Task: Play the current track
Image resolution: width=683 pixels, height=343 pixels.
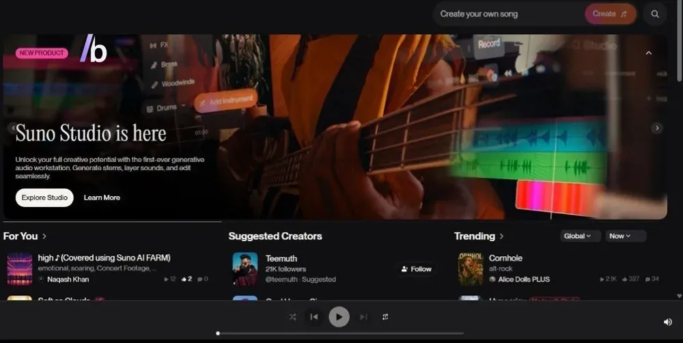Action: click(339, 317)
